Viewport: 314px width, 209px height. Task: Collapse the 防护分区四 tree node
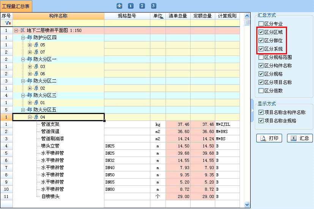[23, 38]
